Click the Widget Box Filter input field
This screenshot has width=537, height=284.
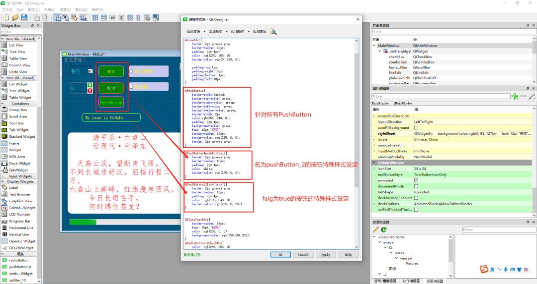[x=20, y=32]
